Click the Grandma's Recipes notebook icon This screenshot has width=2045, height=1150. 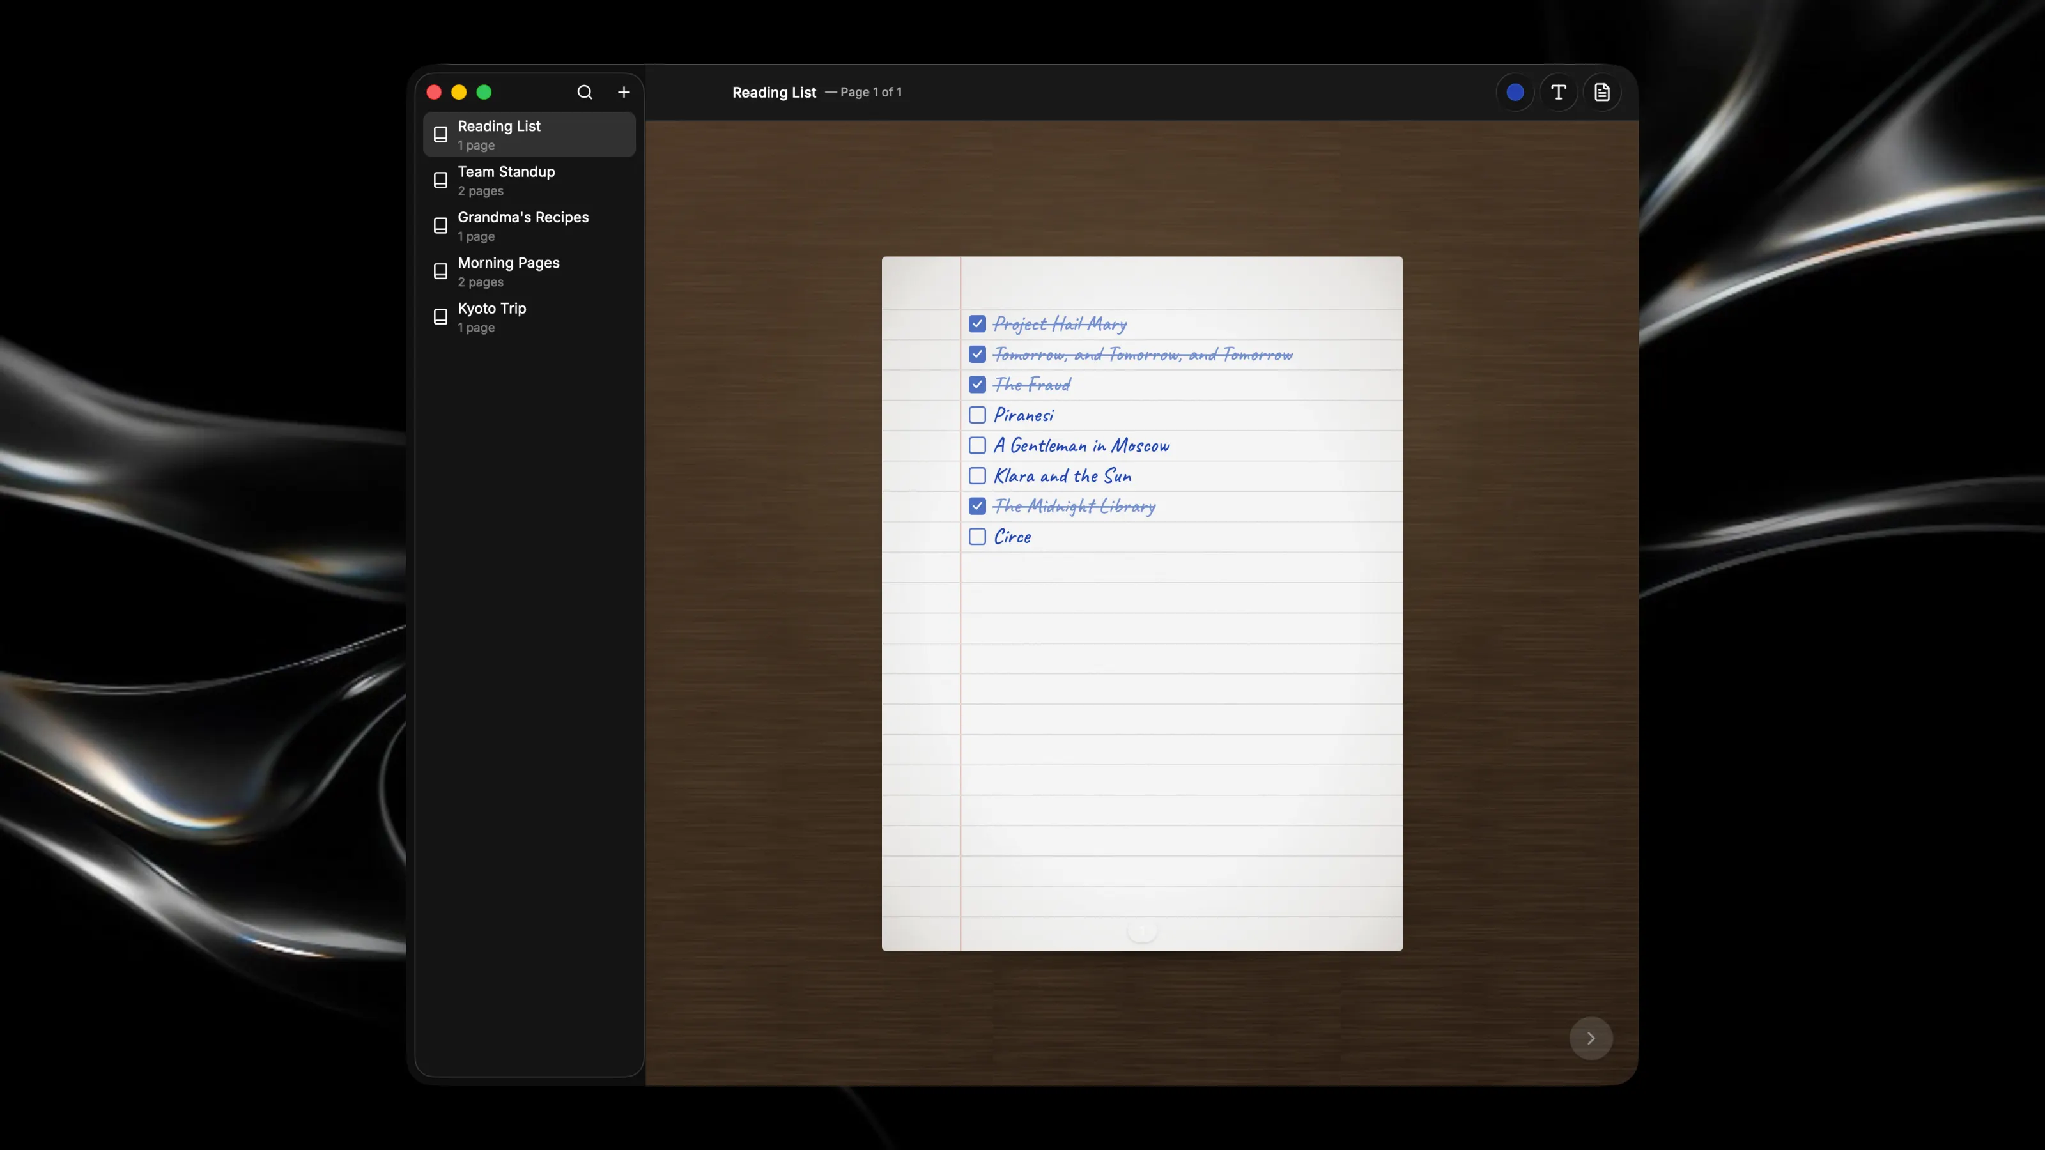[440, 226]
